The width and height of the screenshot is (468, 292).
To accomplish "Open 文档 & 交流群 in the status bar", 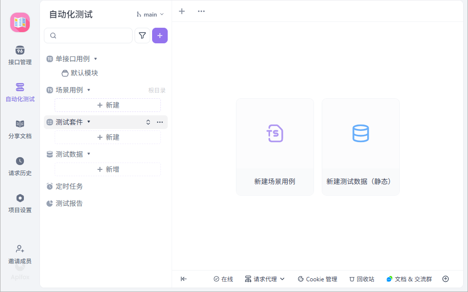I will pos(409,279).
